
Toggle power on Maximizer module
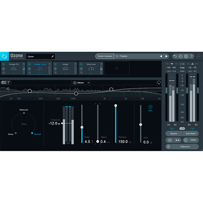coord(81,64)
